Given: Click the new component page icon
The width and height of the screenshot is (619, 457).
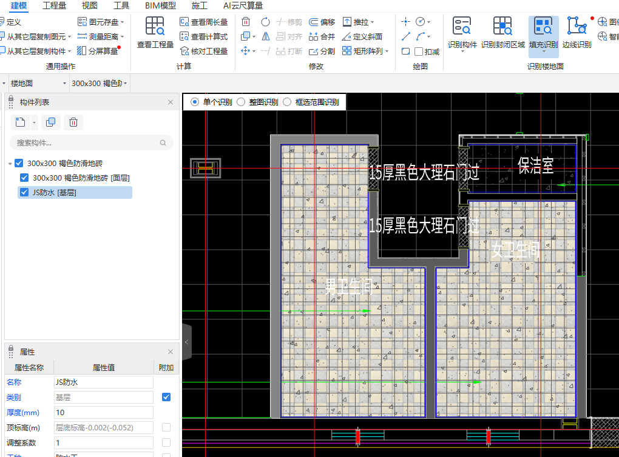Looking at the screenshot, I should pyautogui.click(x=21, y=122).
